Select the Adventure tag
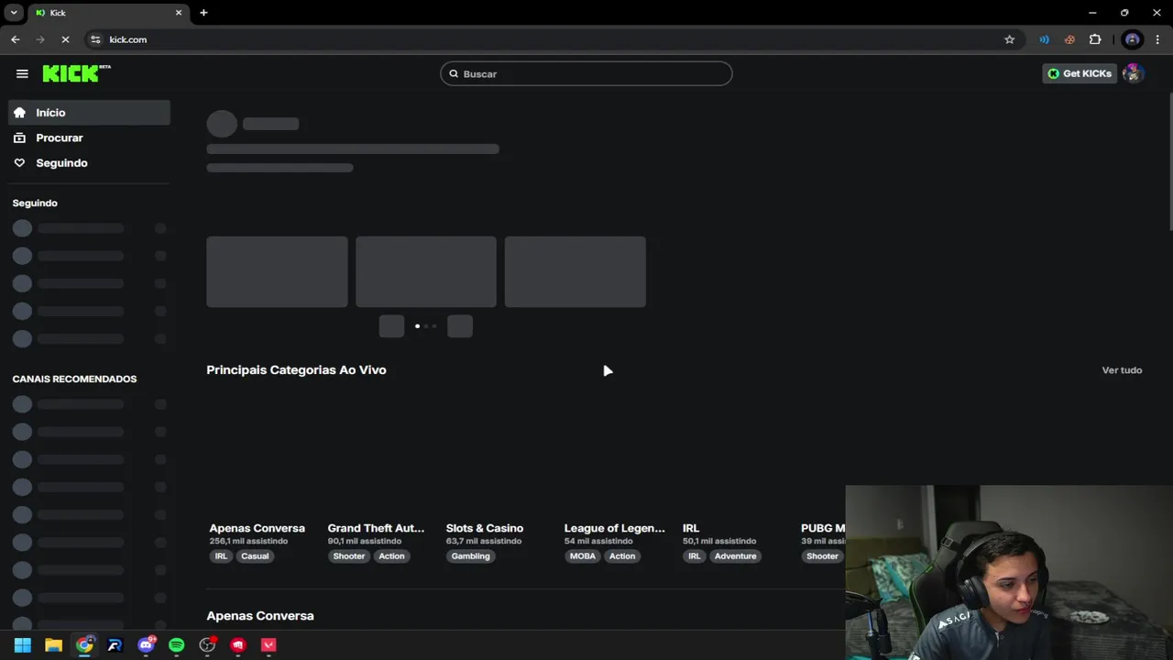The width and height of the screenshot is (1173, 660). [x=735, y=556]
